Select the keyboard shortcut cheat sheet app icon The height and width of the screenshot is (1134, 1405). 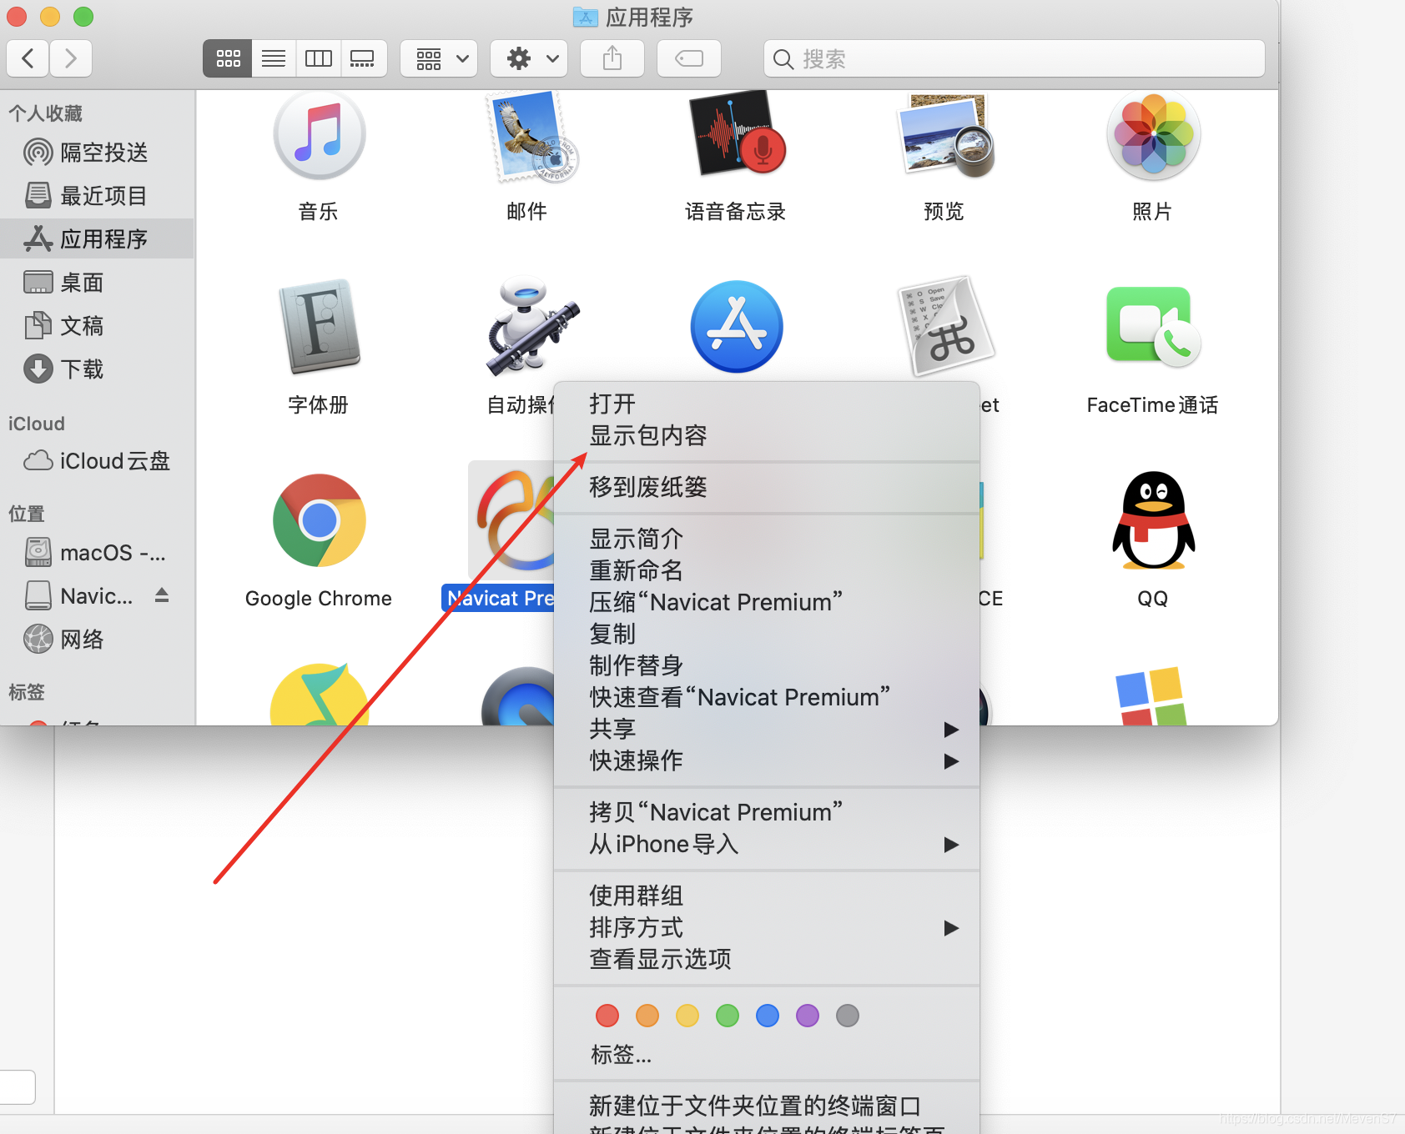click(x=945, y=327)
